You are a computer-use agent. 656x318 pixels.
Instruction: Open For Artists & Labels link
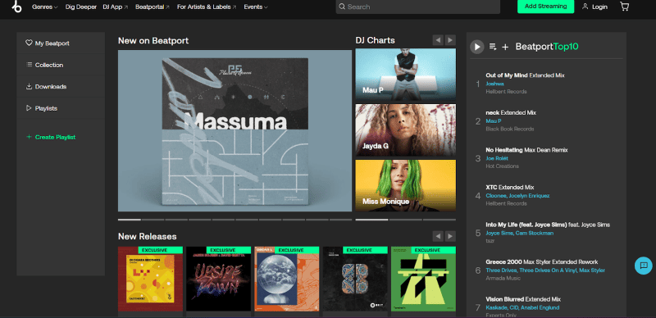pyautogui.click(x=207, y=7)
